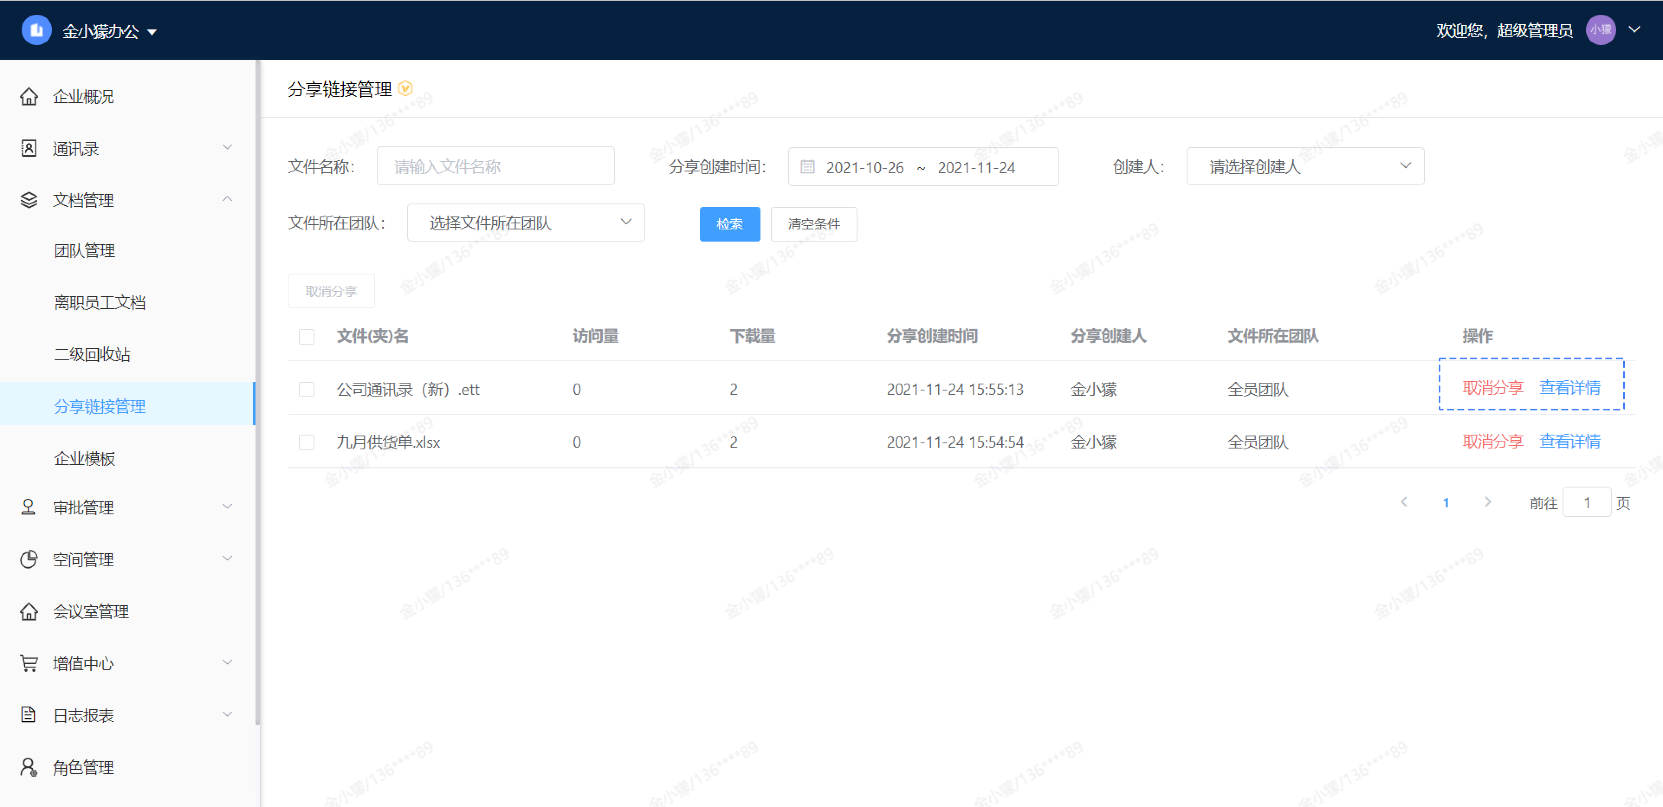
Task: Click the 下载量 column header
Action: pos(752,336)
